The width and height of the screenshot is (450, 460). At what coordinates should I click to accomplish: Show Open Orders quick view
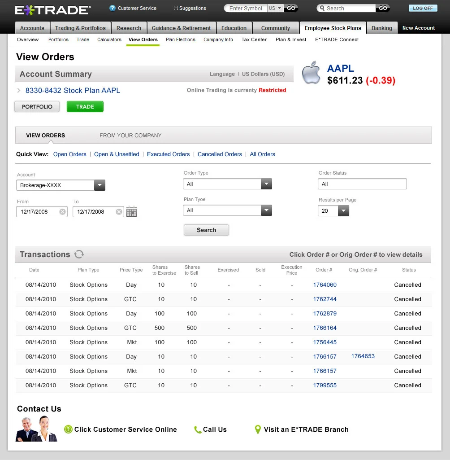click(x=70, y=154)
